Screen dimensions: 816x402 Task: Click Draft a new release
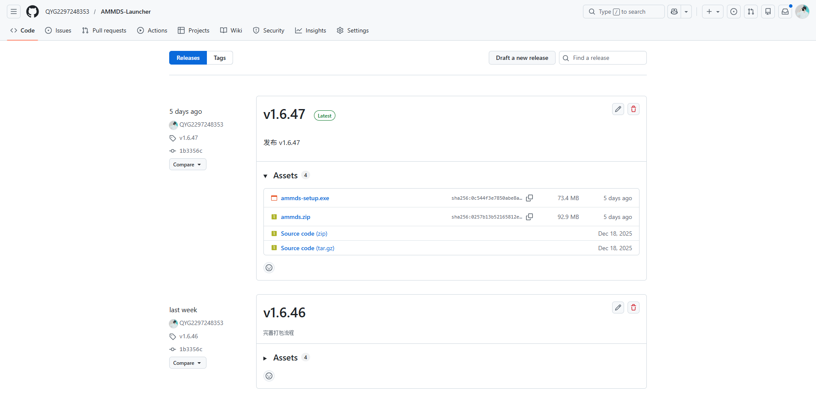pos(522,58)
